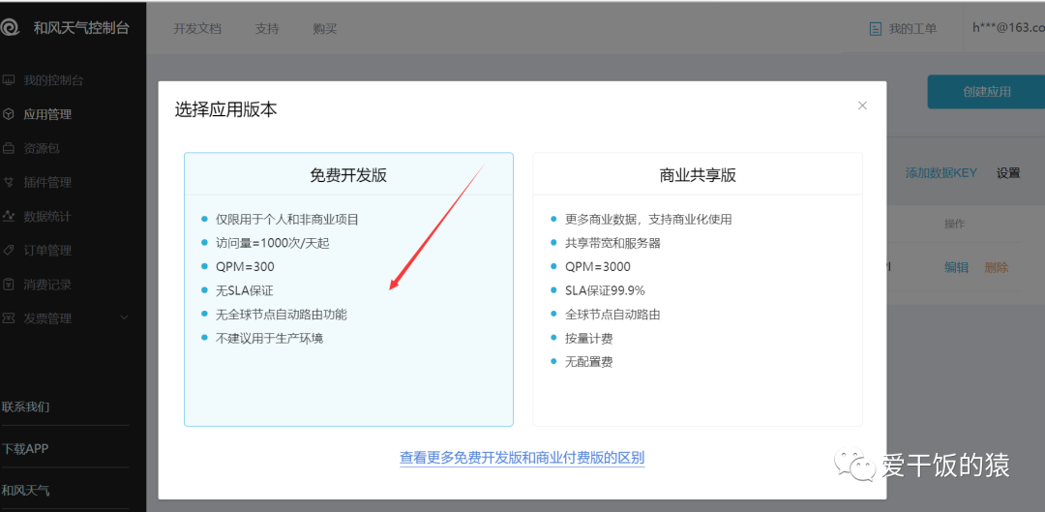Click the text 按量计费
Image resolution: width=1045 pixels, height=512 pixels.
(x=588, y=339)
